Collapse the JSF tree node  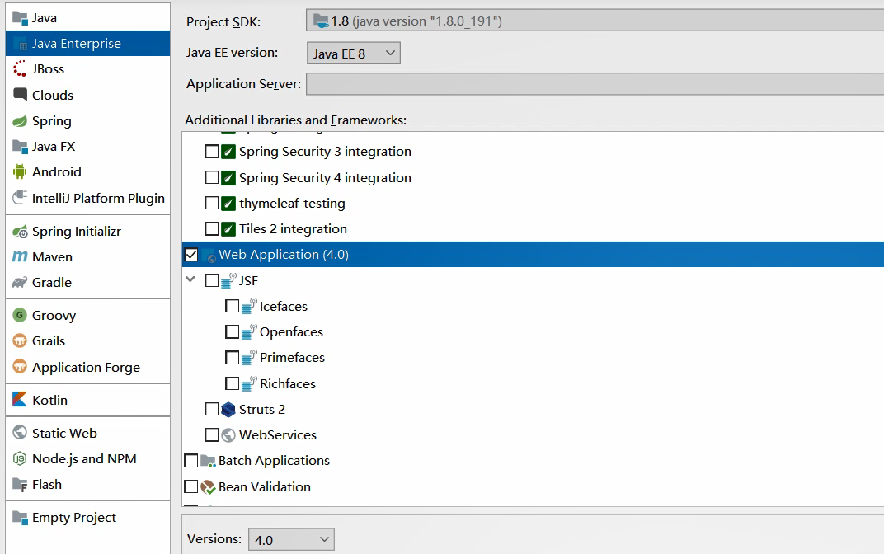(190, 279)
